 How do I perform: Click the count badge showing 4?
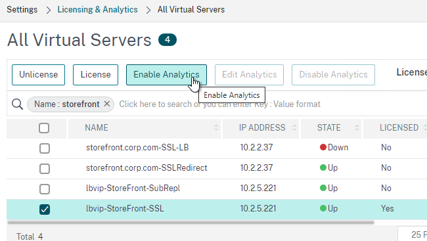168,40
